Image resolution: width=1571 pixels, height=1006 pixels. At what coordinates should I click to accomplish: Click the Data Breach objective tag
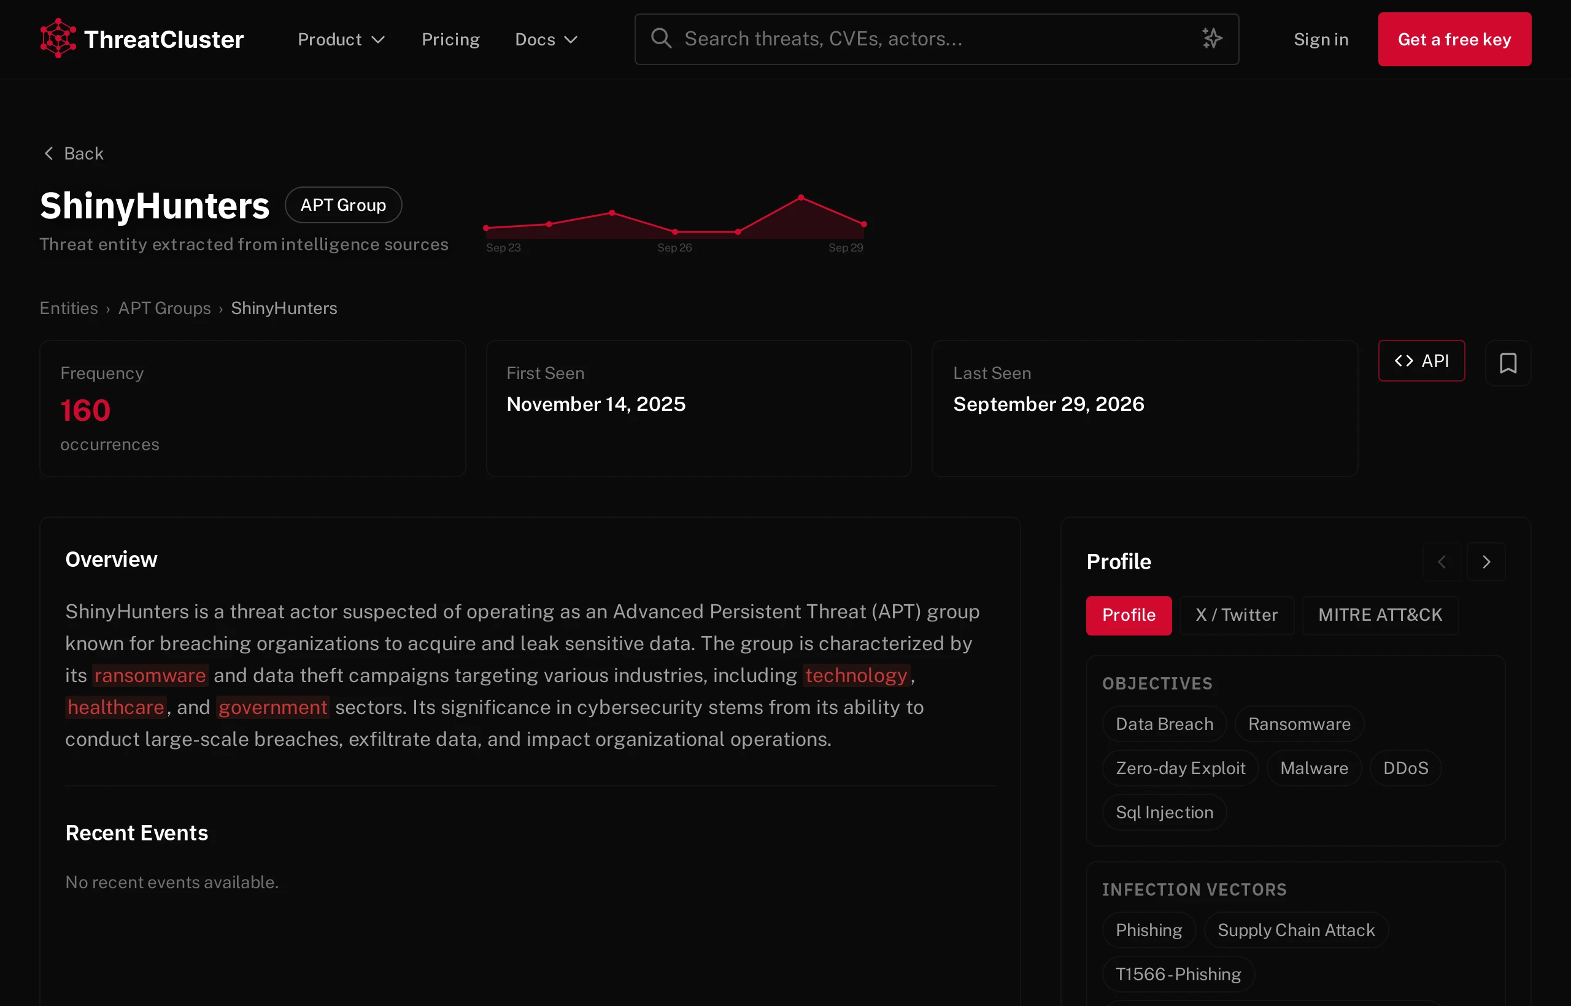(1165, 724)
